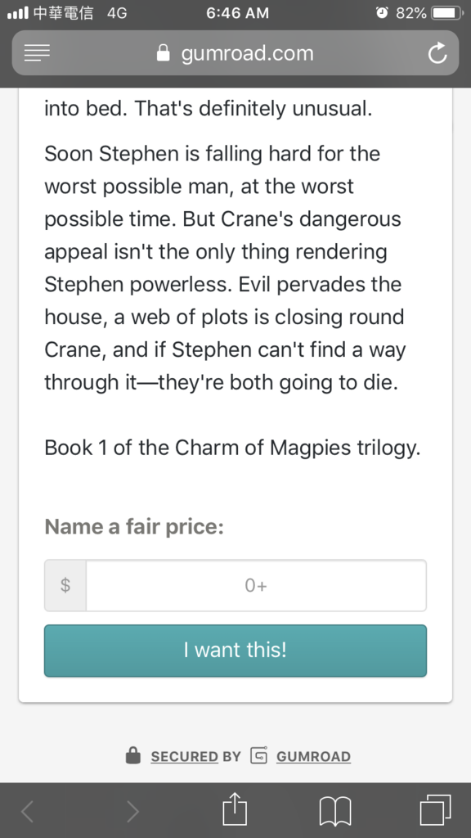The height and width of the screenshot is (838, 471).
Task: Open the SECURED footer link
Action: [184, 756]
